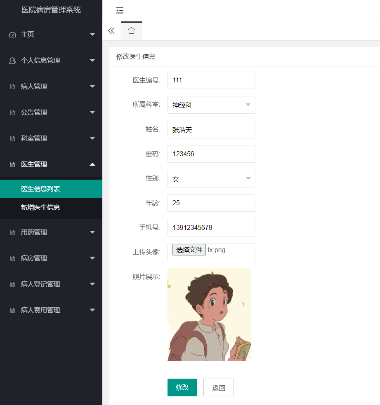The height and width of the screenshot is (405, 380).
Task: Focus the 姓名 field with 张浩天
Action: [211, 129]
